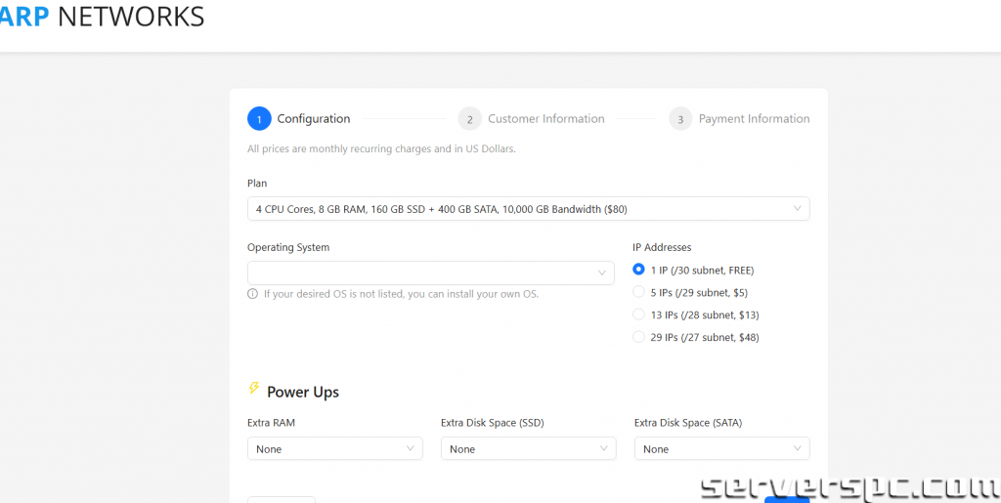Click the step 3 numbered circle
Screen dimensions: 1001x503
coord(680,119)
